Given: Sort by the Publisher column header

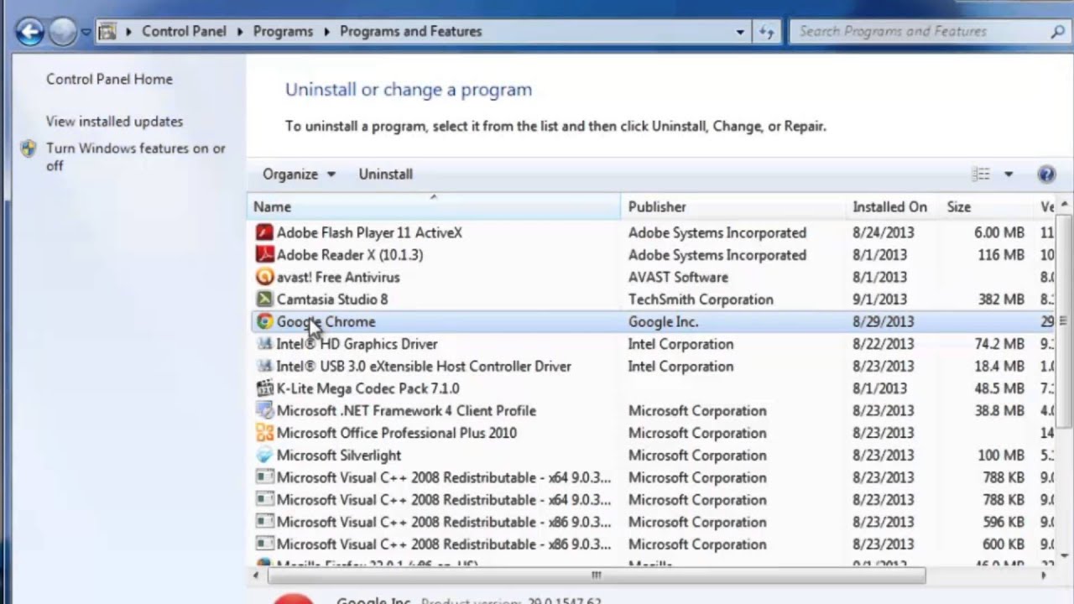Looking at the screenshot, I should coord(733,206).
